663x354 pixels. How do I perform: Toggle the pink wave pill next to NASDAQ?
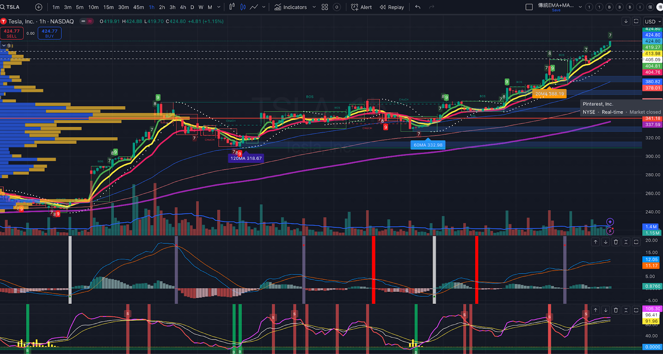(90, 21)
